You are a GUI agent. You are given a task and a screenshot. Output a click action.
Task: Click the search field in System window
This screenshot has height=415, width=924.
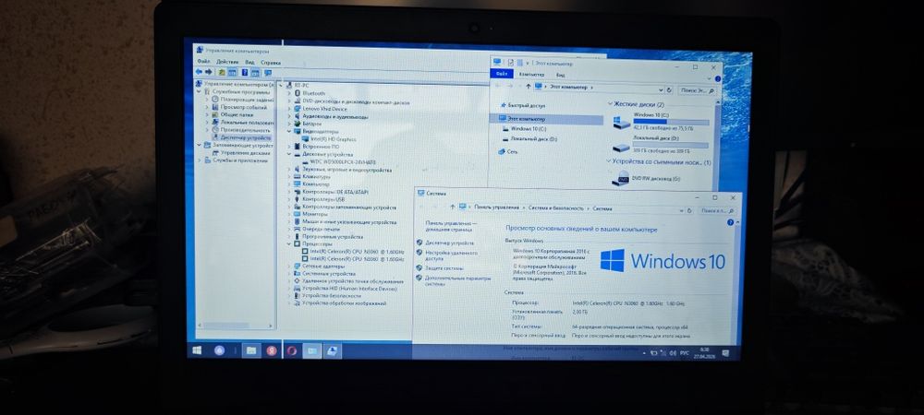[x=718, y=210]
